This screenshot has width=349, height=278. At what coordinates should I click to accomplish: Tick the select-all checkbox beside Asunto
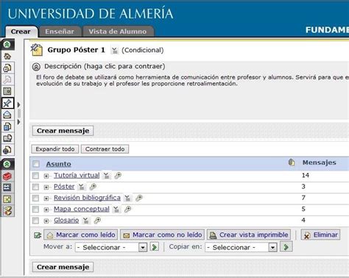36,164
